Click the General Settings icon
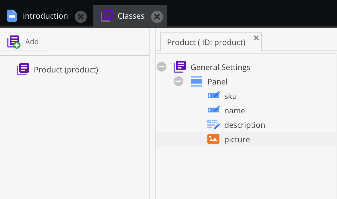337x199 pixels. [180, 67]
